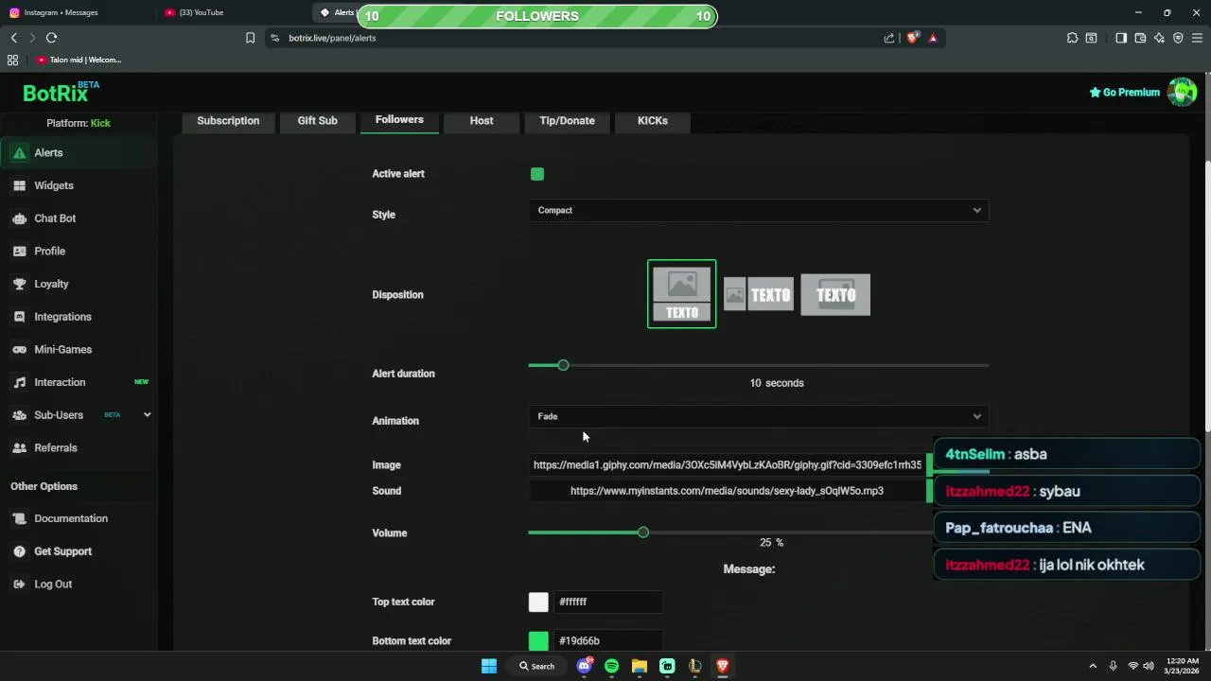Select the Followers tab

399,120
